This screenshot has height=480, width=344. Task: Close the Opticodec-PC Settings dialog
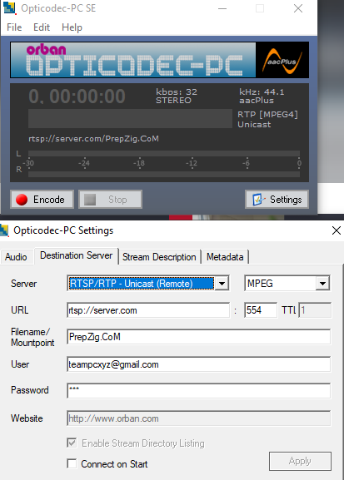point(337,230)
